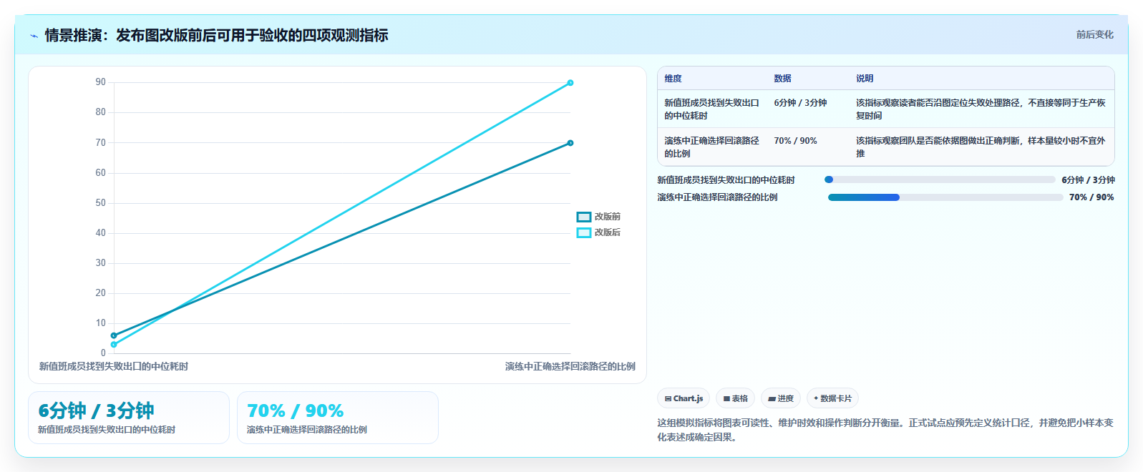
Task: Click the 改版前 data point at 70
Action: coord(570,143)
